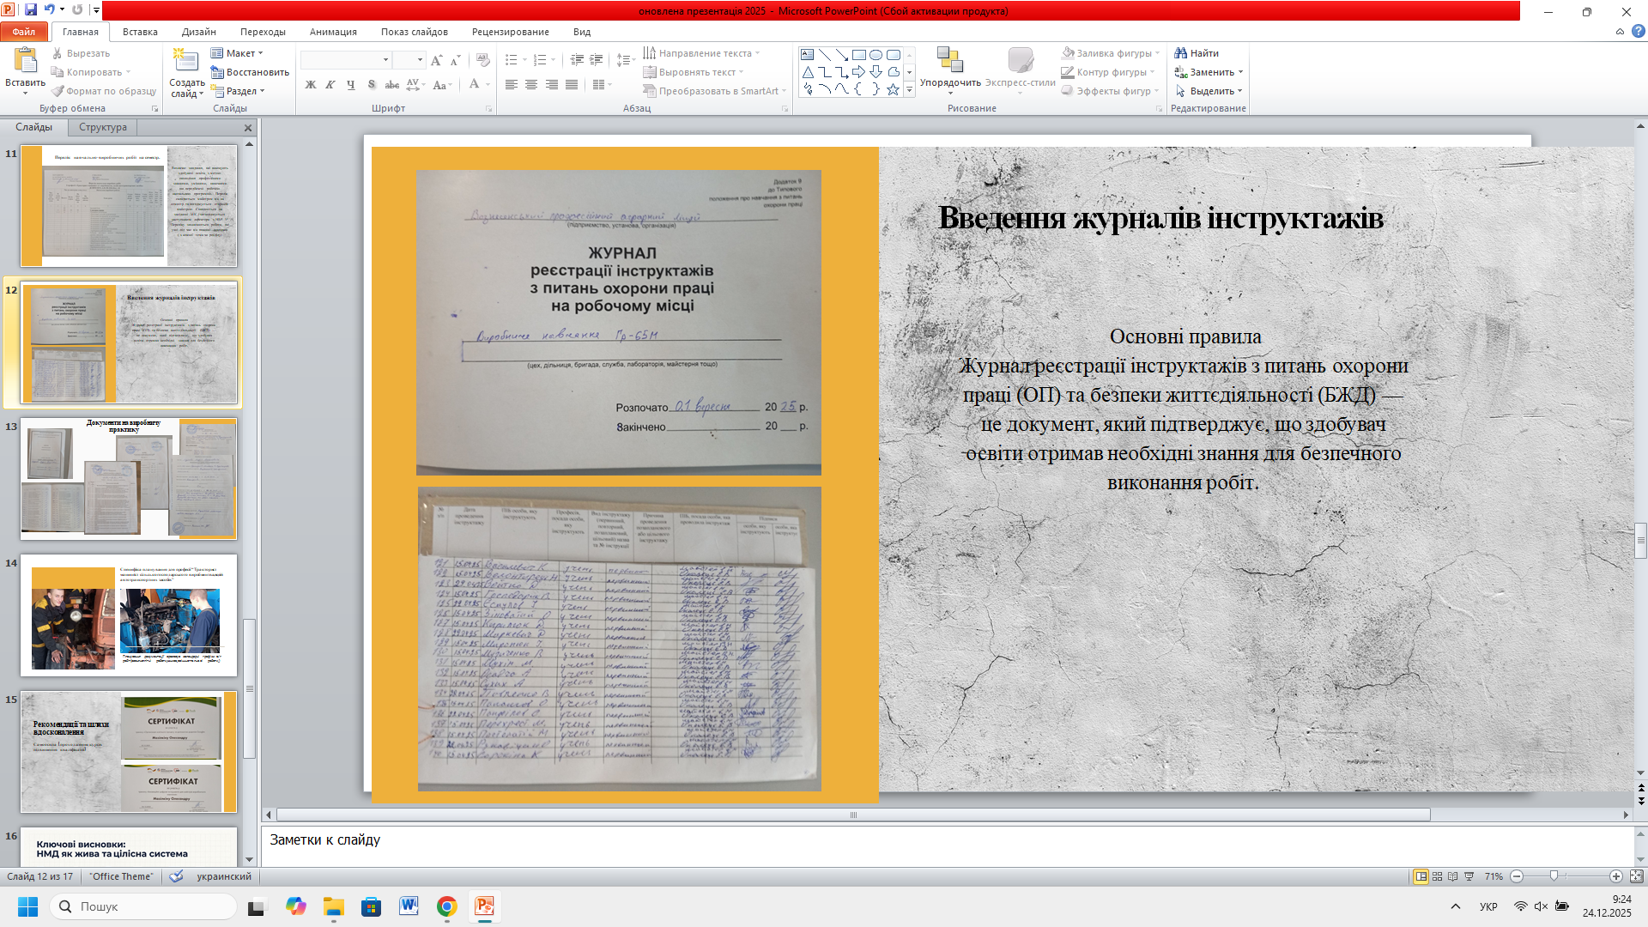This screenshot has width=1648, height=927.
Task: Click the Restore (Восстановить) button
Action: 251,72
